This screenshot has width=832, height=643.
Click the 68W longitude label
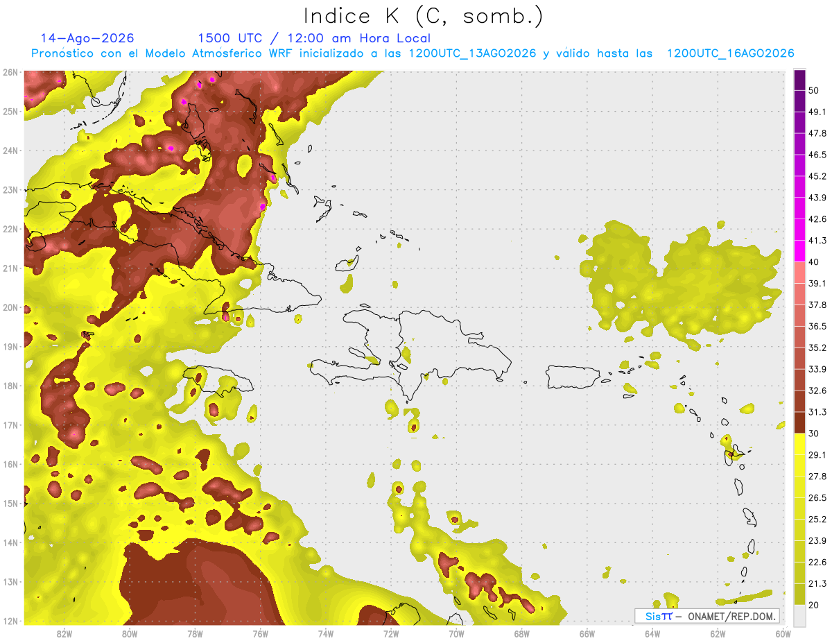pyautogui.click(x=521, y=633)
